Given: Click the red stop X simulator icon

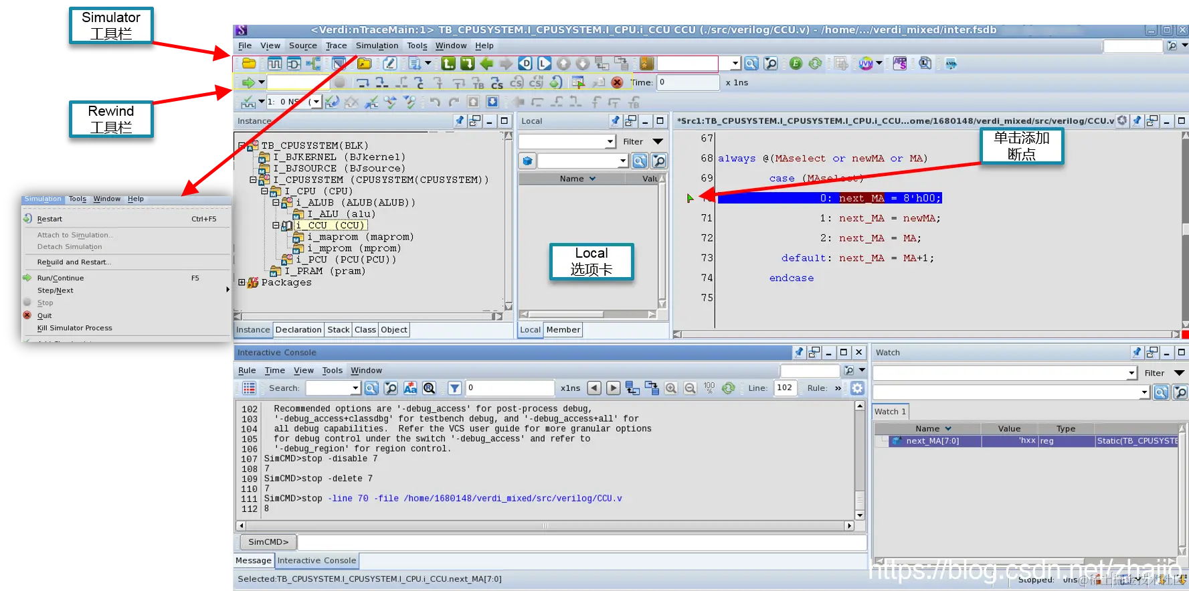Looking at the screenshot, I should 617,82.
